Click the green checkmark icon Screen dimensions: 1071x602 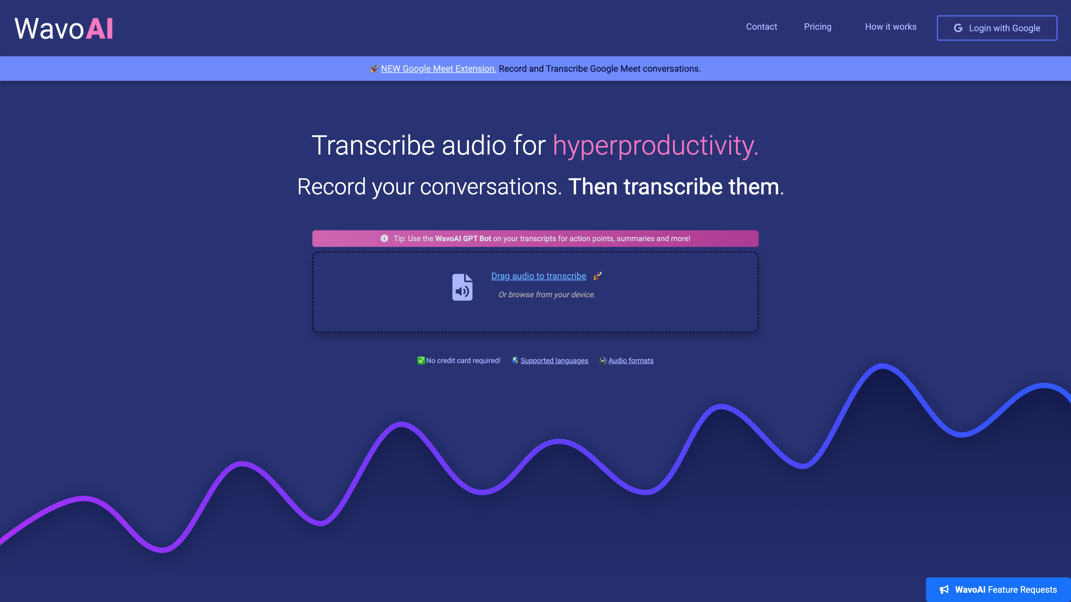(x=421, y=360)
